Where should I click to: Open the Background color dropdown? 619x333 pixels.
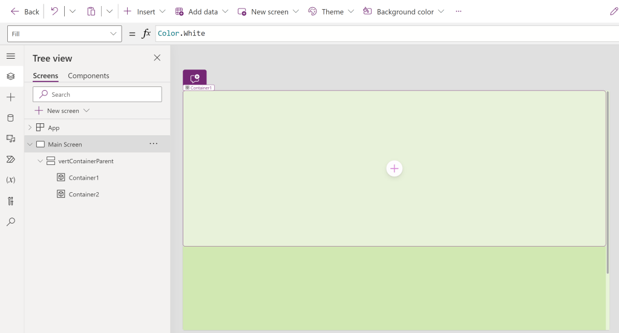(x=404, y=11)
